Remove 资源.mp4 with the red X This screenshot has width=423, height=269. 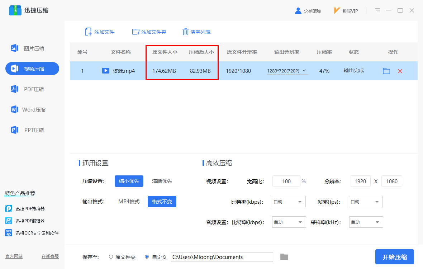[400, 71]
